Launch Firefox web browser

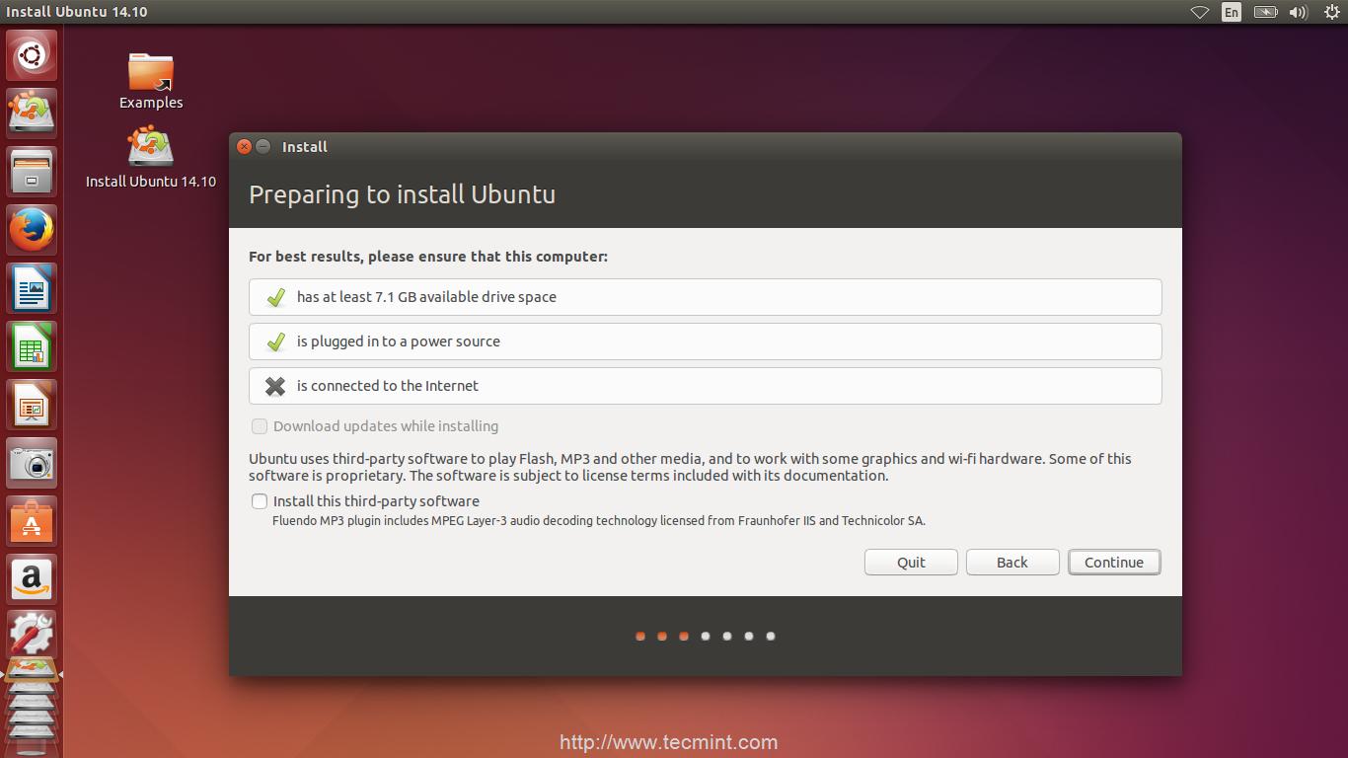point(32,229)
